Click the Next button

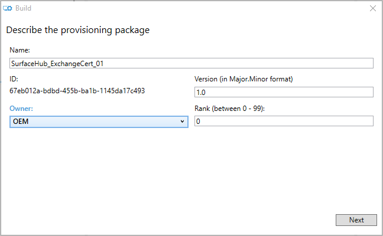356,220
